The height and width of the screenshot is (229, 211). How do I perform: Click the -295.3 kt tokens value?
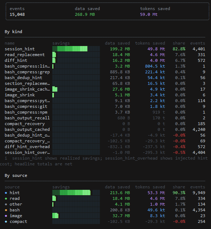[154, 153]
